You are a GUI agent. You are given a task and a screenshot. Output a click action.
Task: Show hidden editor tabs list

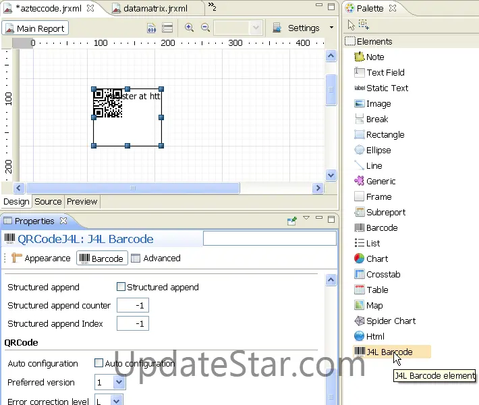pos(213,6)
